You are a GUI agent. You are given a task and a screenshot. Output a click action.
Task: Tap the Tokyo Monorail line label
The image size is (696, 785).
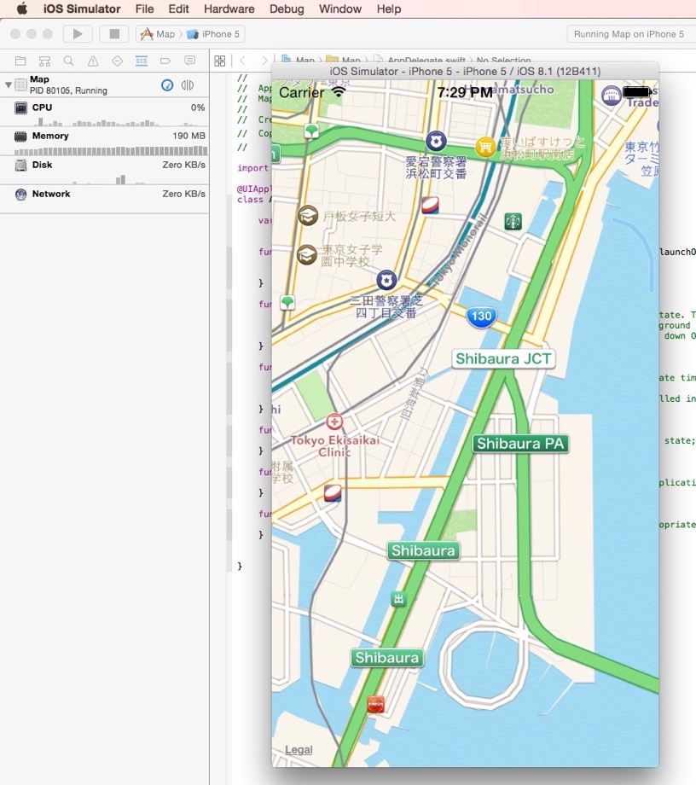tap(458, 251)
